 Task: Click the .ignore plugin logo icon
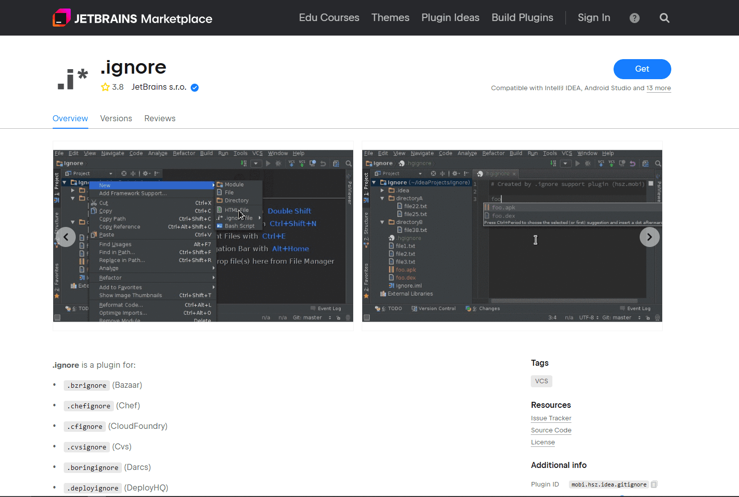point(72,79)
